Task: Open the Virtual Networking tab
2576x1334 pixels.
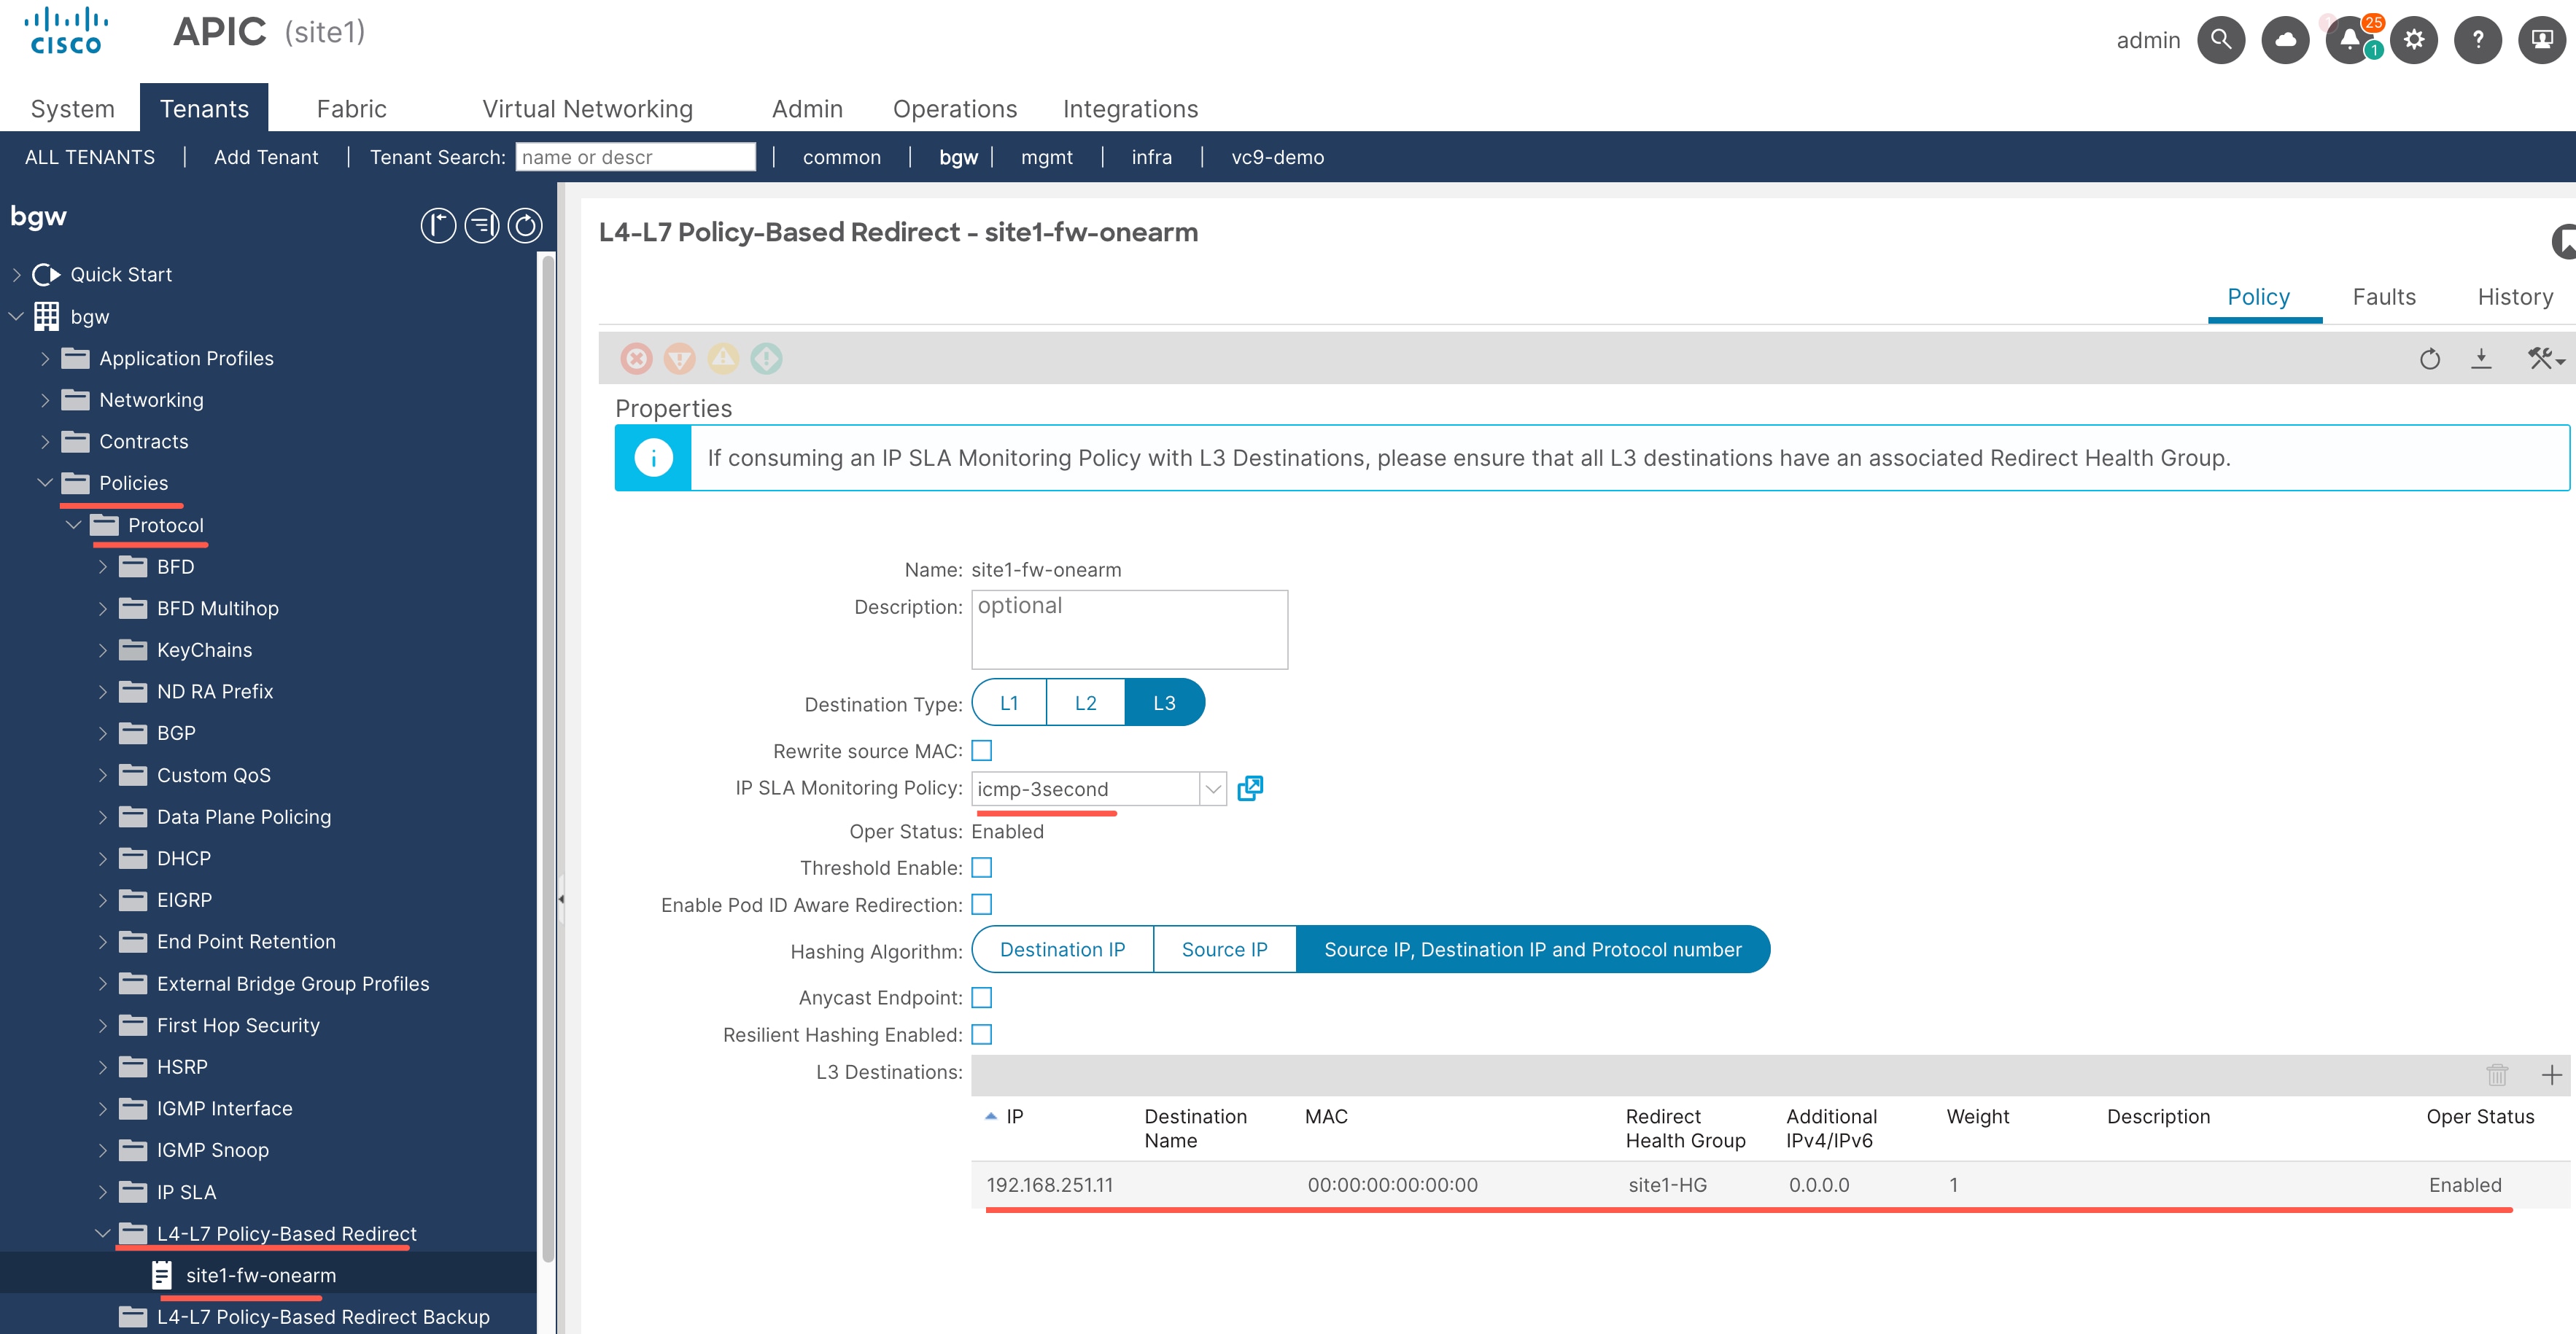Action: (x=588, y=109)
